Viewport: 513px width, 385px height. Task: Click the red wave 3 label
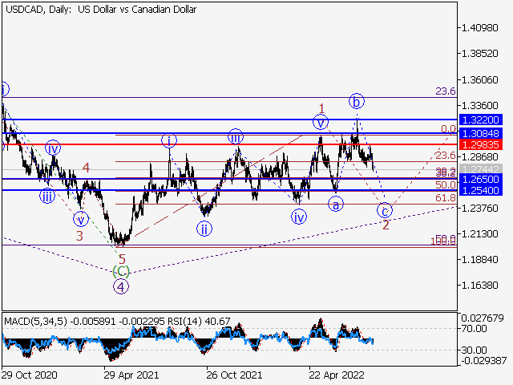(79, 236)
